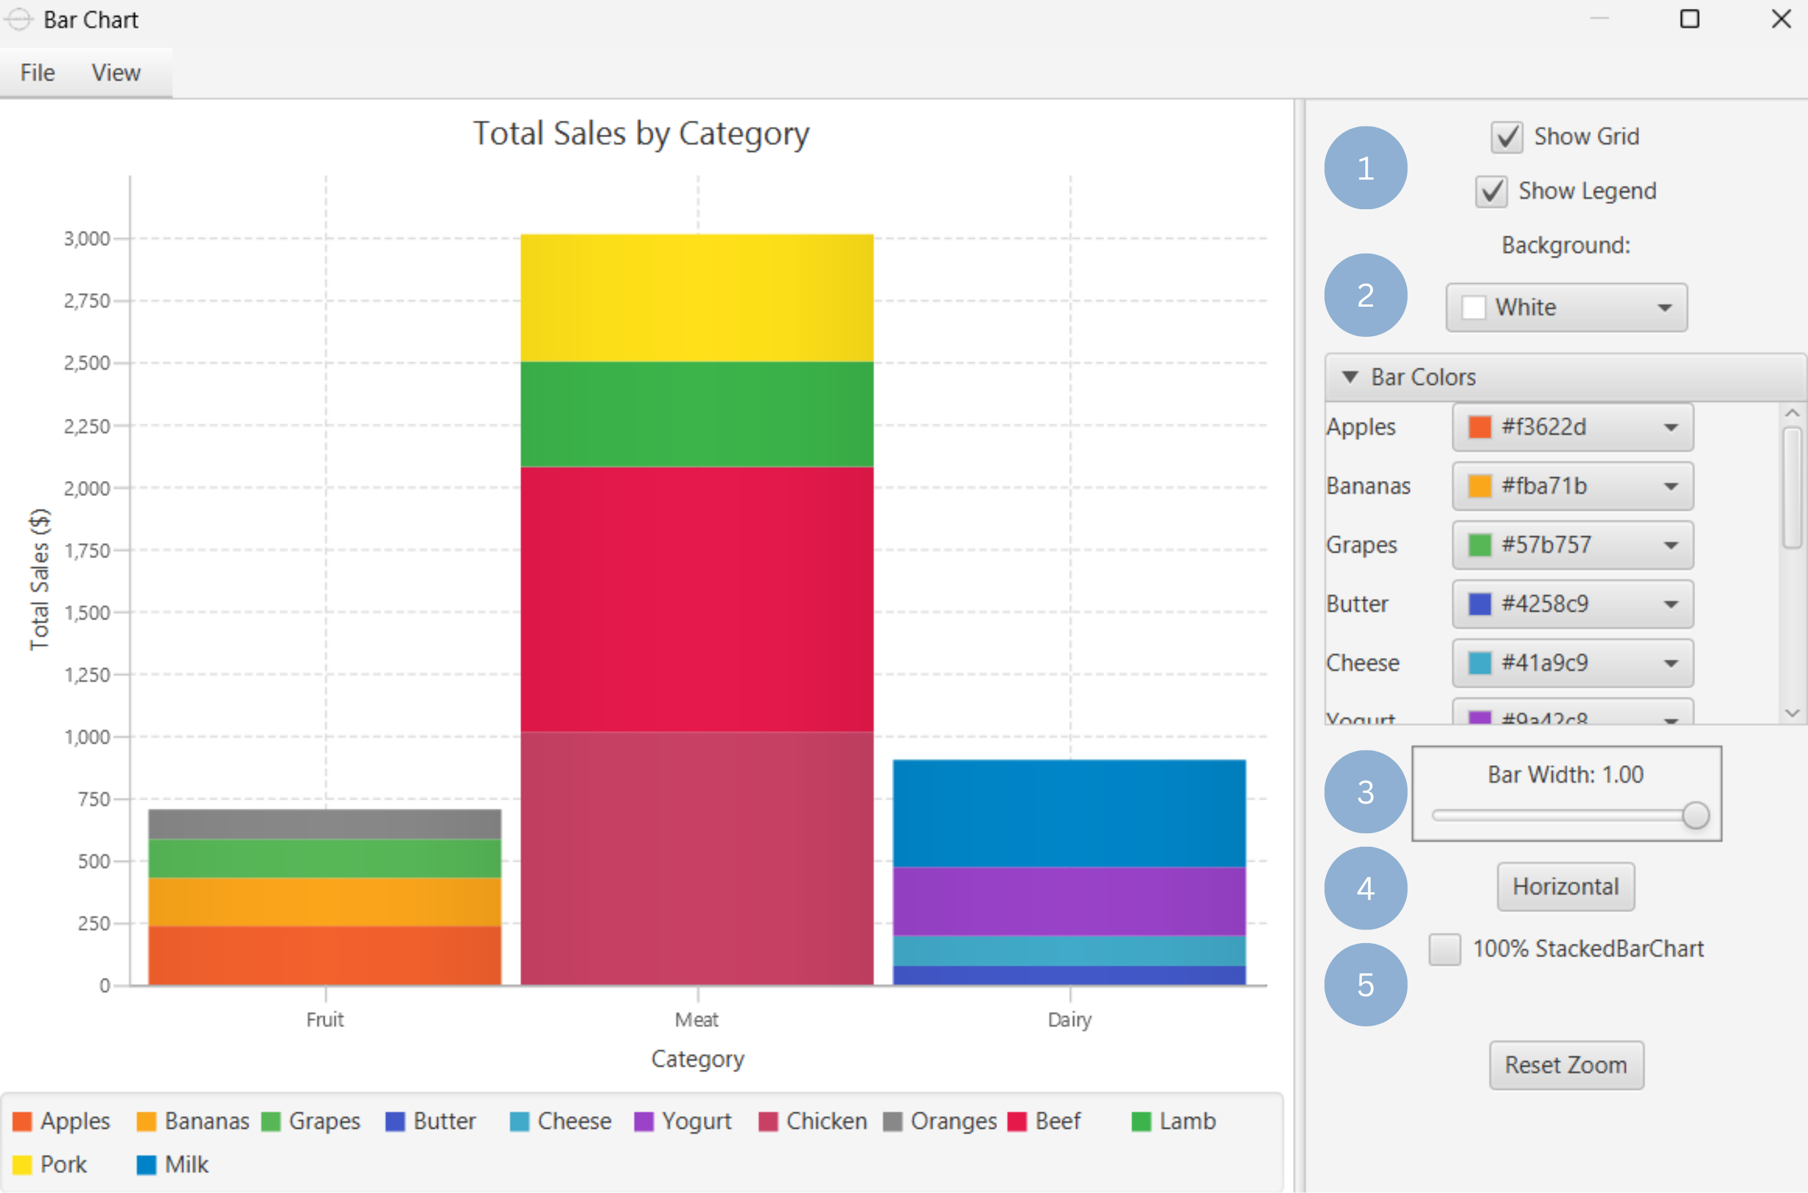Click the orange swatch beside #f3622d
Image resolution: width=1808 pixels, height=1193 pixels.
(x=1481, y=427)
